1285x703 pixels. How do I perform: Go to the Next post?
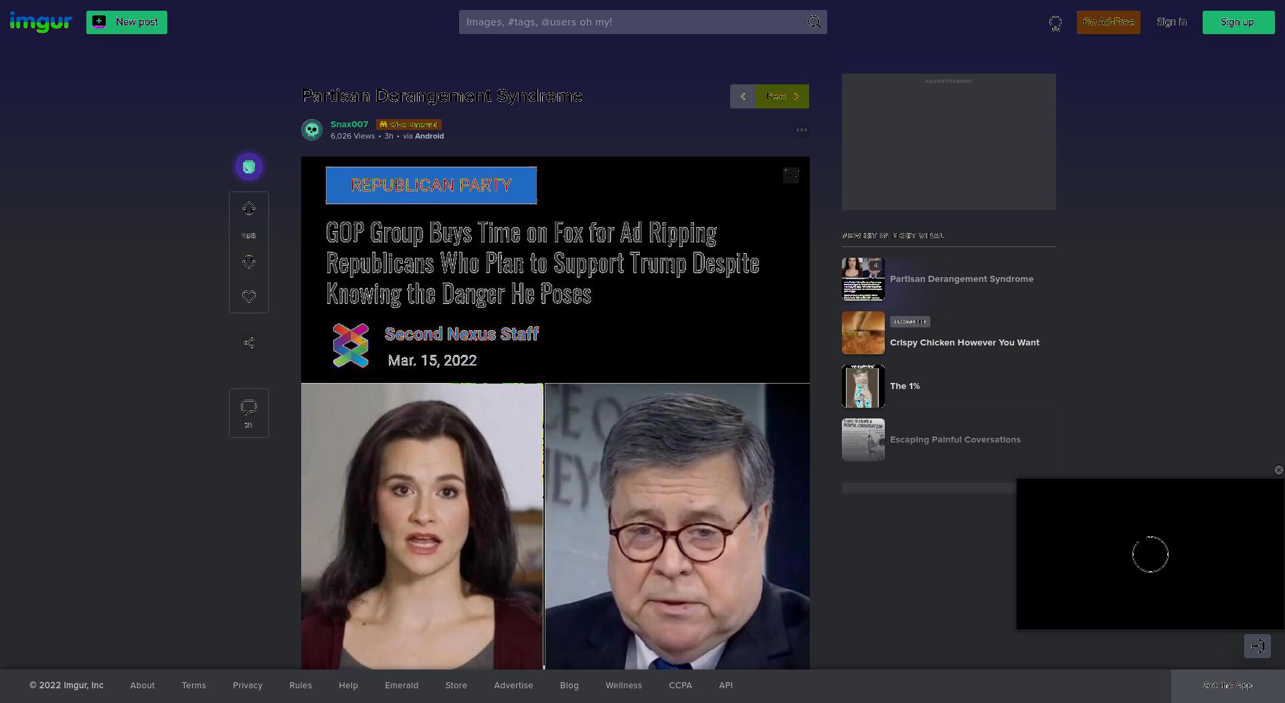point(782,96)
